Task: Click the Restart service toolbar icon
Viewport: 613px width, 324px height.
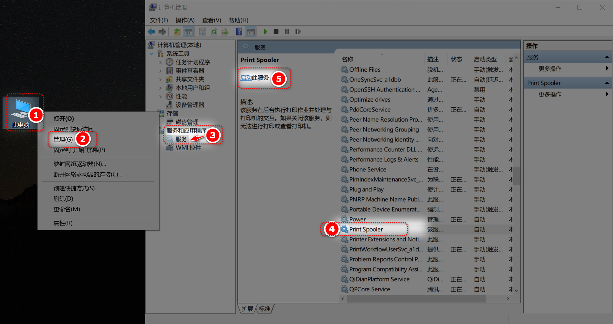Action: pos(298,32)
